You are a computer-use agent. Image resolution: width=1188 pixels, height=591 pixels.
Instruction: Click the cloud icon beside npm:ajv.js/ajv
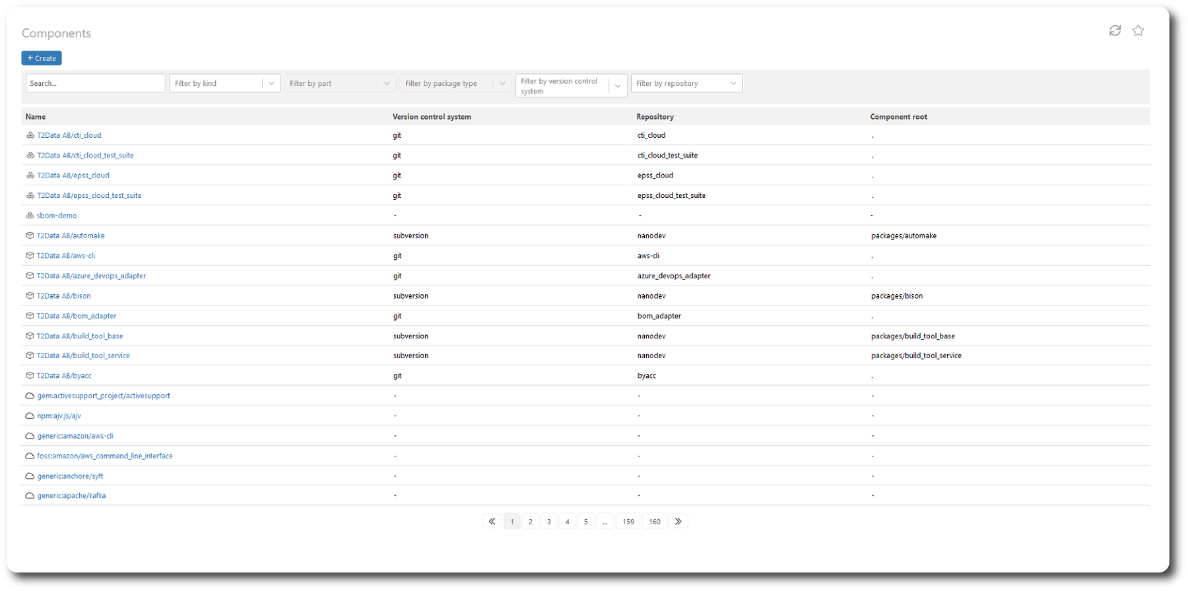(x=30, y=416)
